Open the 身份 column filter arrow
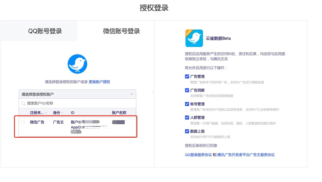Screen dimensions: 322x182 (62, 113)
